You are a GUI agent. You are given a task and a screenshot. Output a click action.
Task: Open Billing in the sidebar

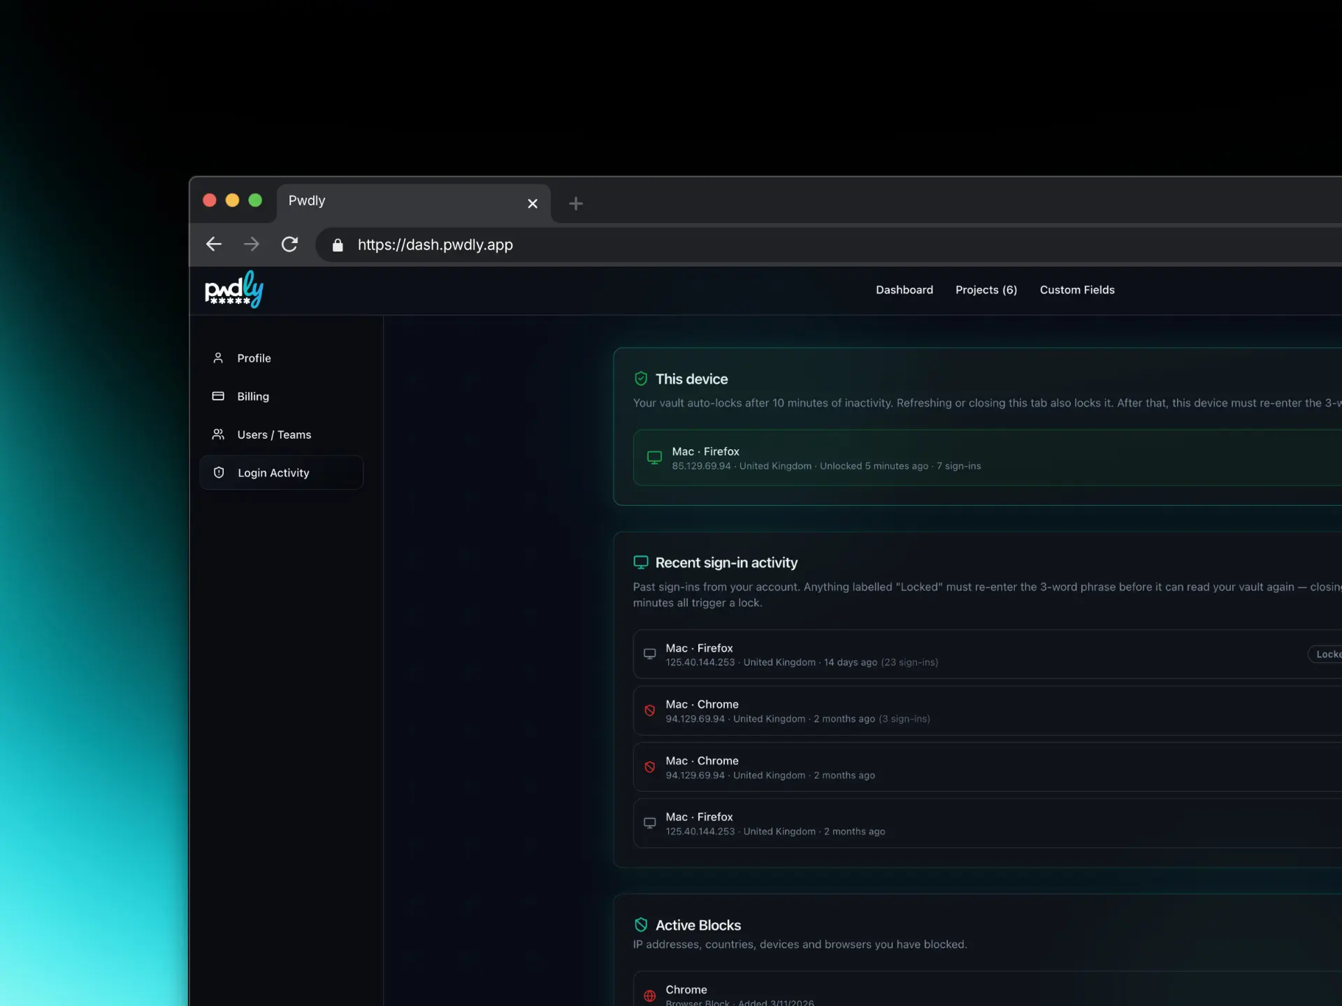tap(282, 396)
